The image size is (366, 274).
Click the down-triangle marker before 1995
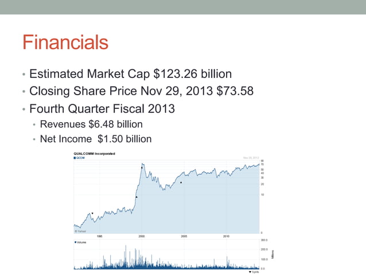coord(92,213)
